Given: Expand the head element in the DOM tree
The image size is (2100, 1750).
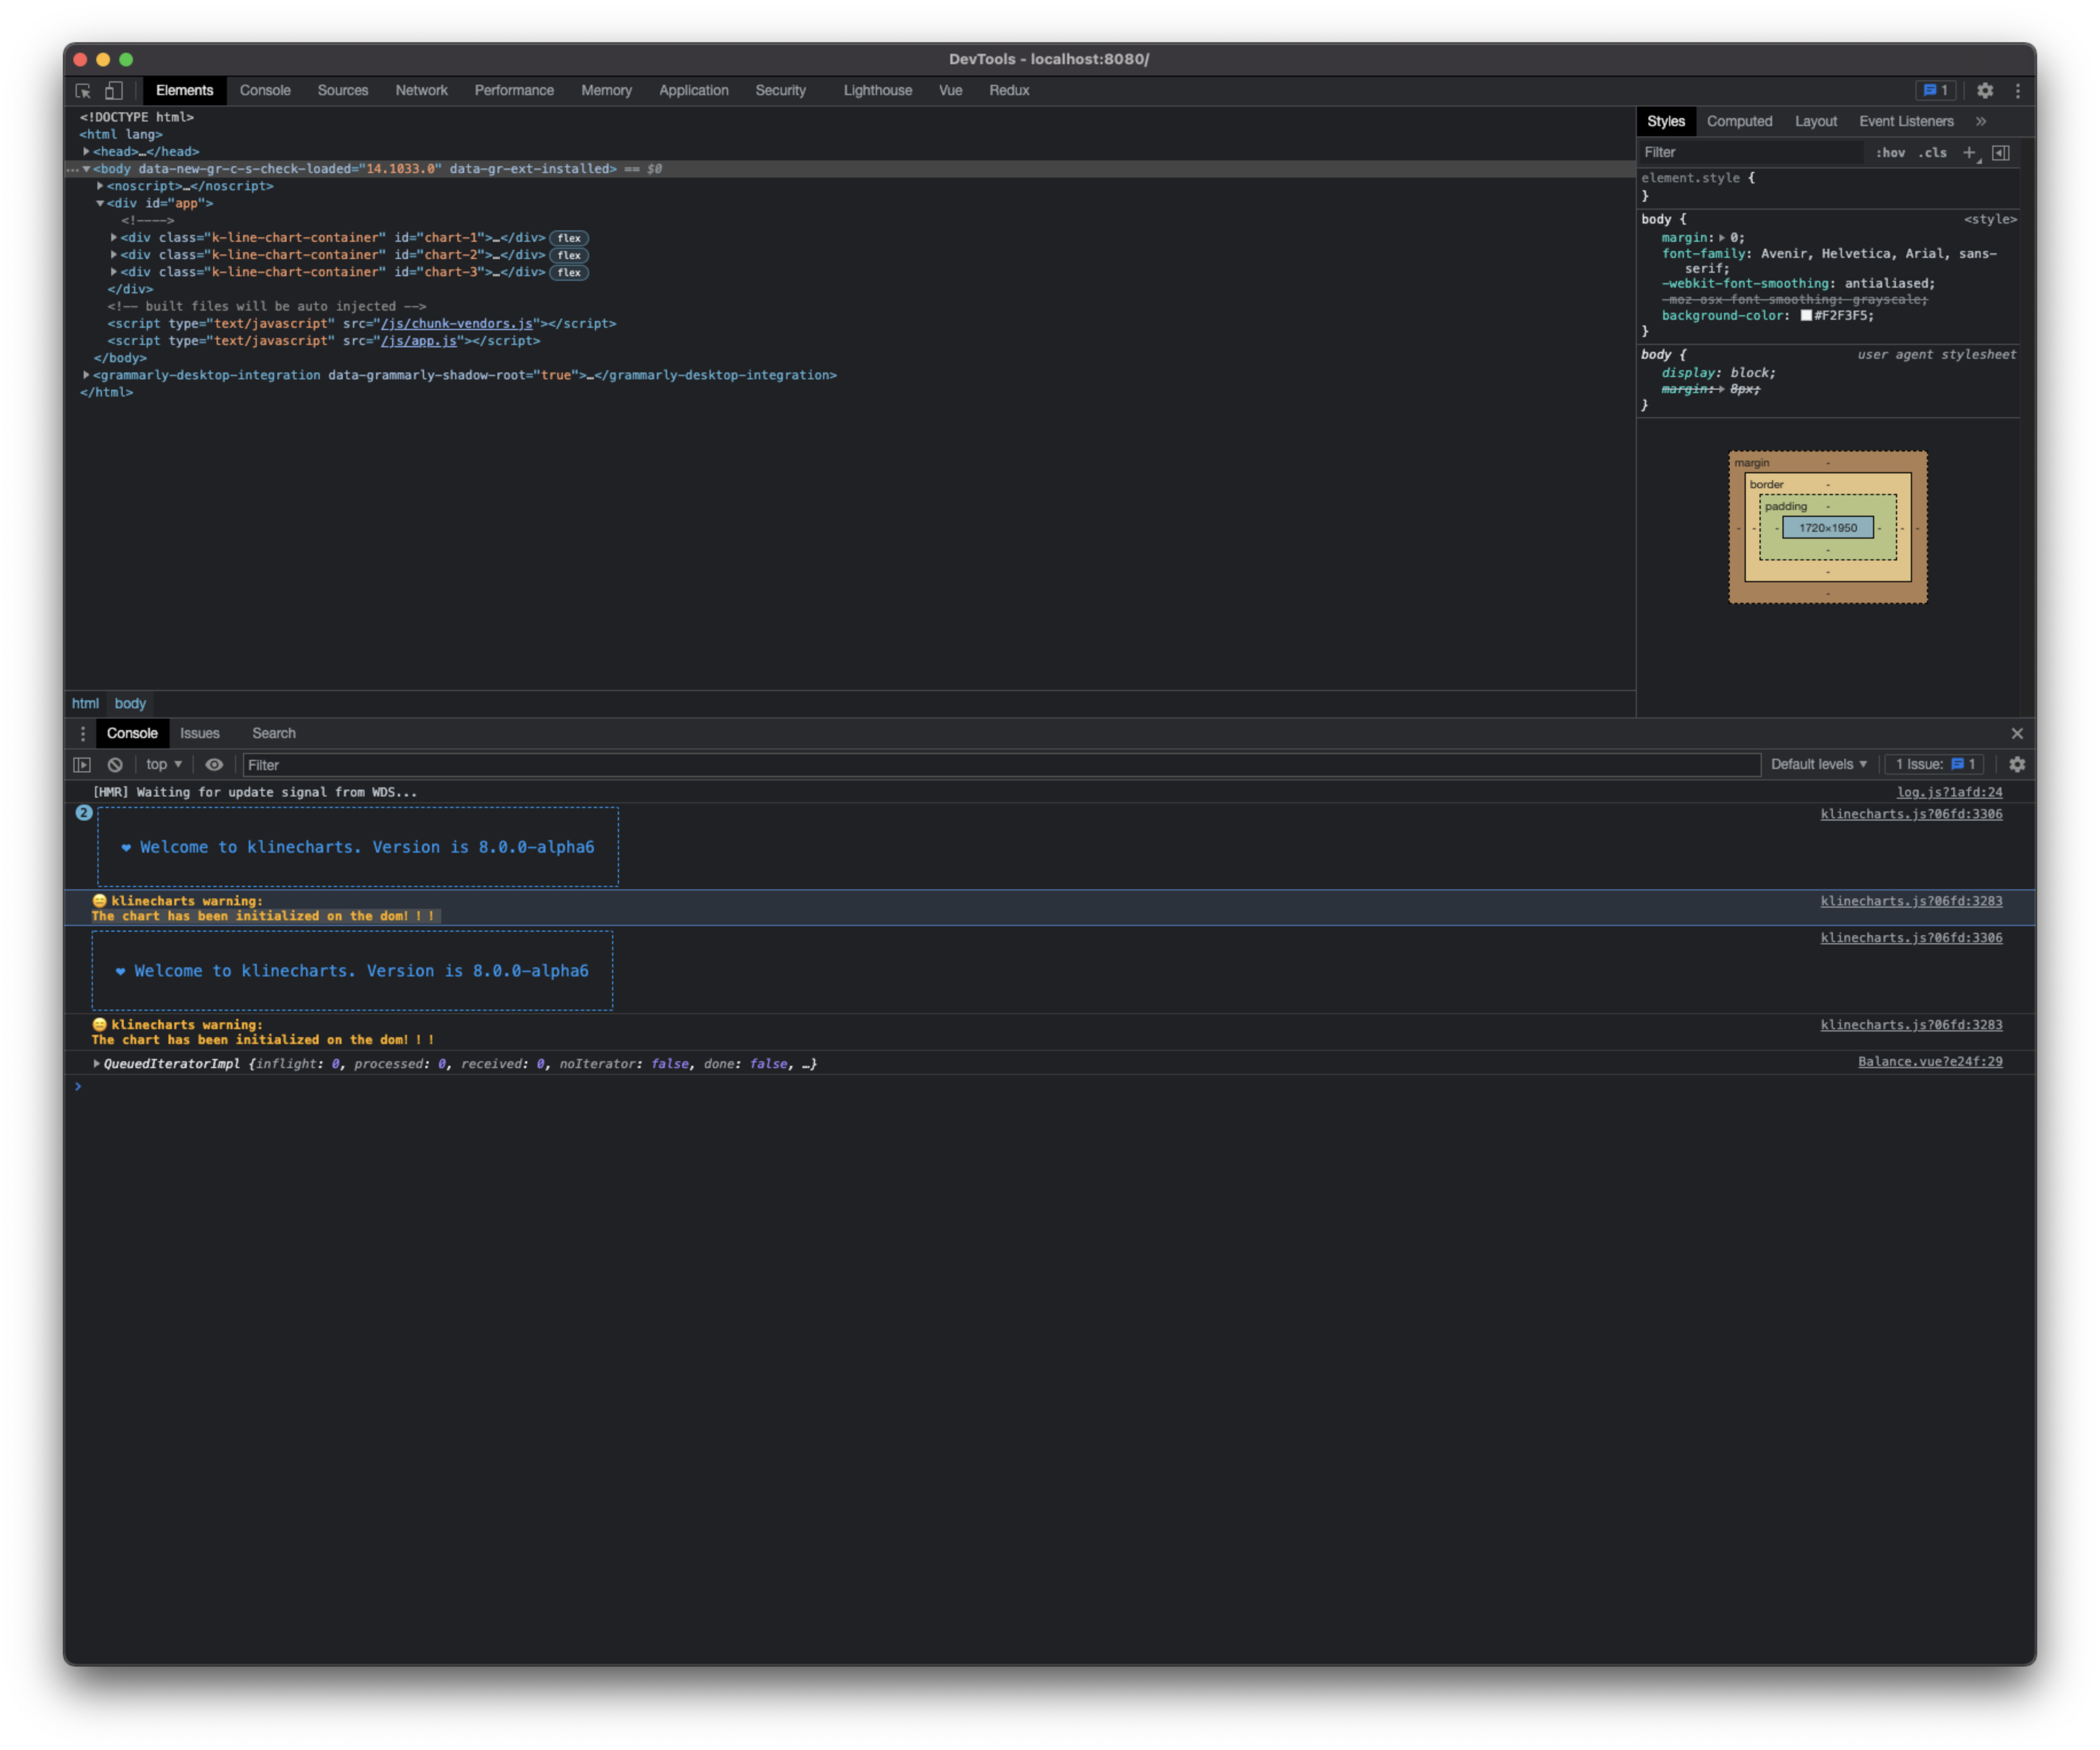Looking at the screenshot, I should (x=86, y=151).
